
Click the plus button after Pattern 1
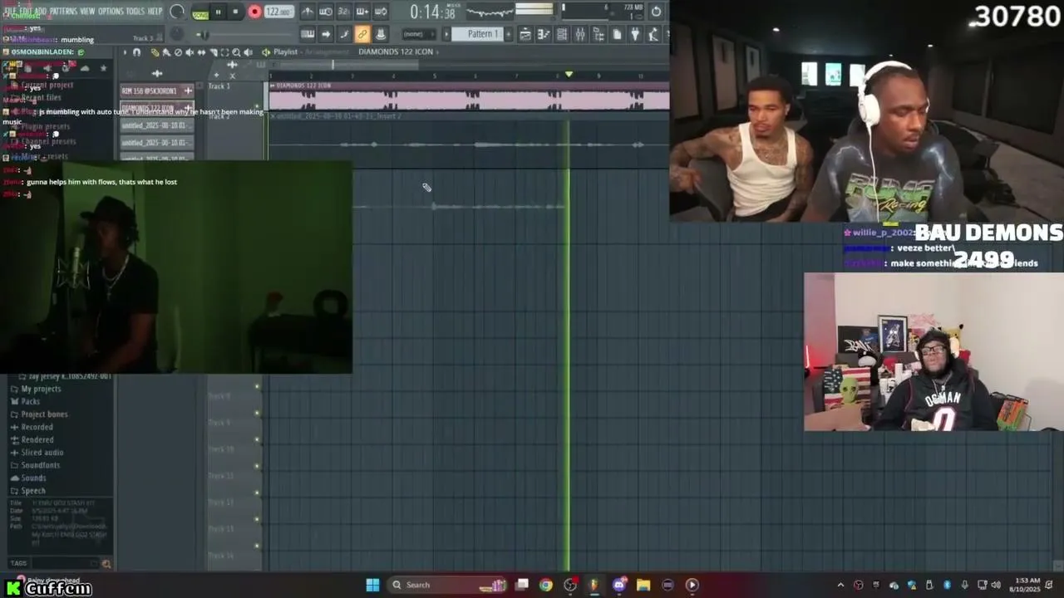pyautogui.click(x=508, y=34)
